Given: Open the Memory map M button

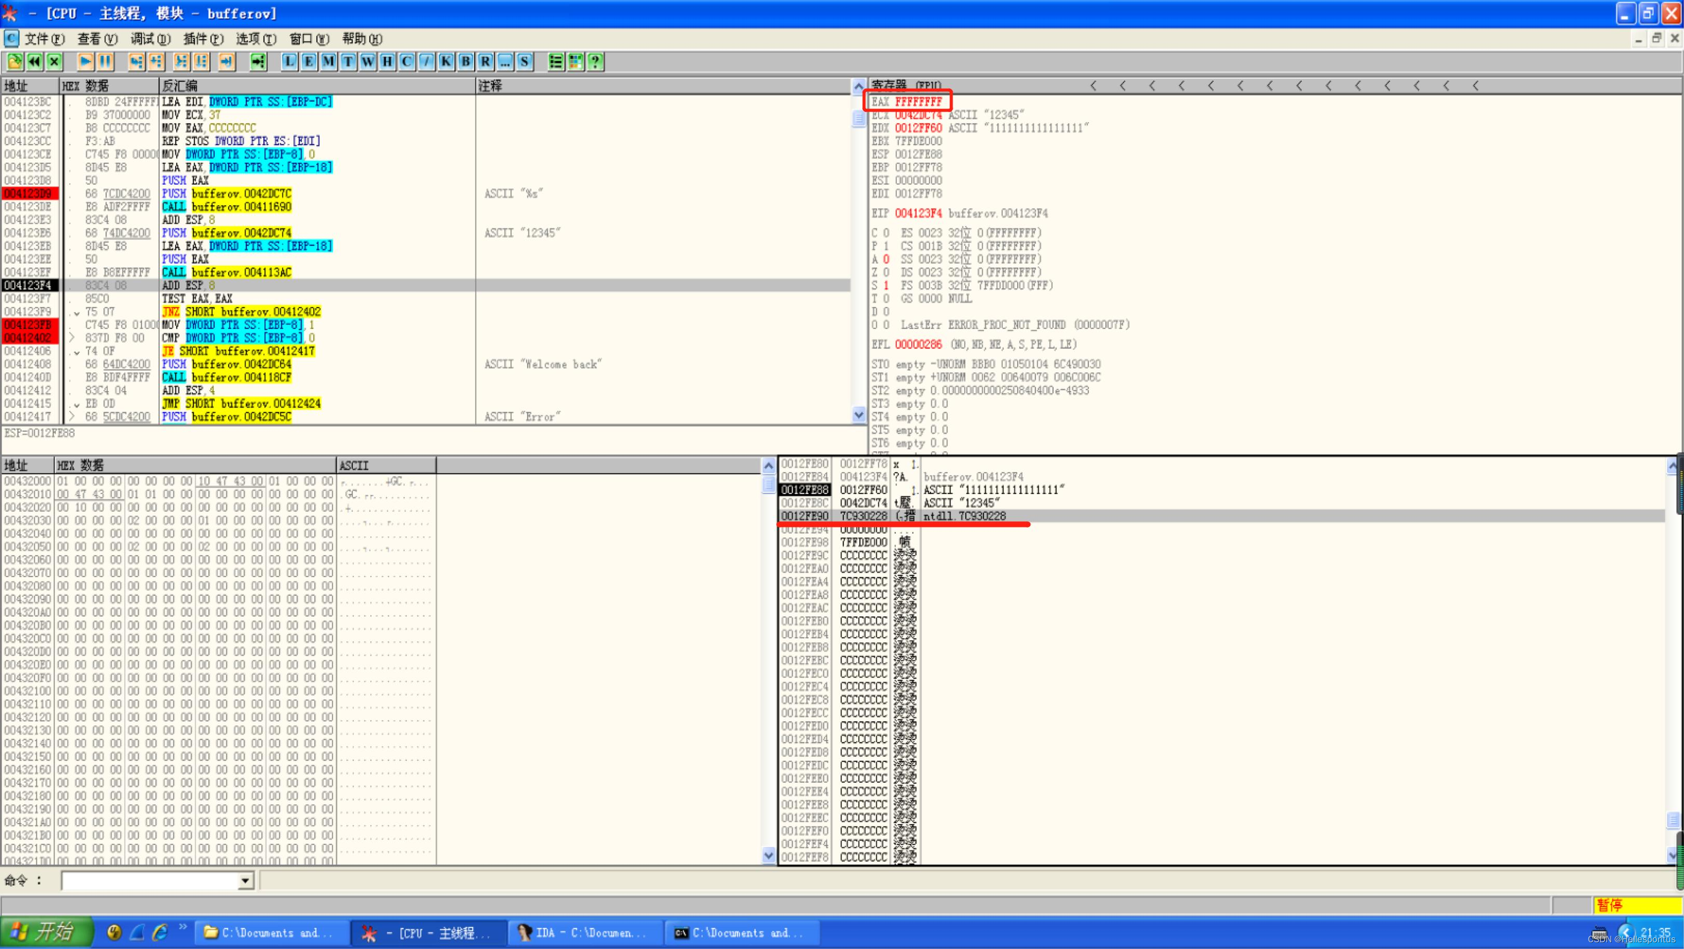Looking at the screenshot, I should (328, 61).
